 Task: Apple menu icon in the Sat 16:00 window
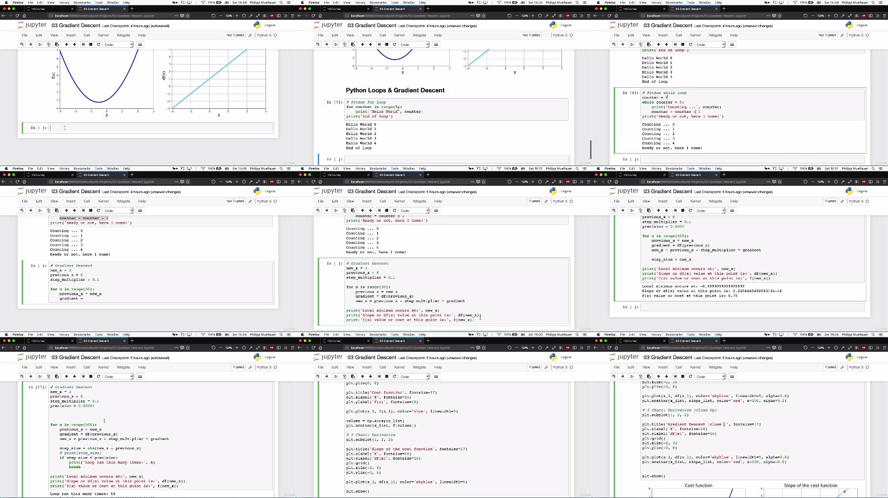(302, 334)
